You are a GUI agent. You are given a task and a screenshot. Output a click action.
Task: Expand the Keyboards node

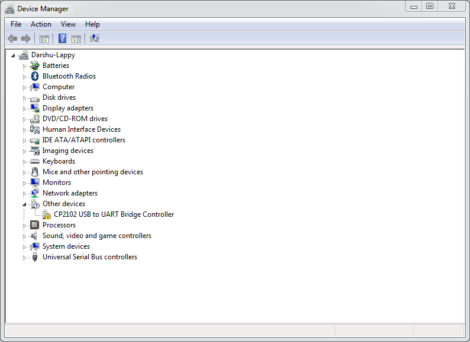click(x=24, y=162)
